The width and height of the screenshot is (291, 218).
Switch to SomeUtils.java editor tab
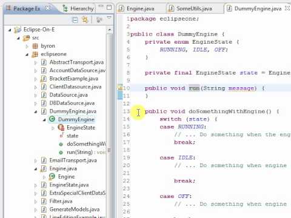click(190, 8)
